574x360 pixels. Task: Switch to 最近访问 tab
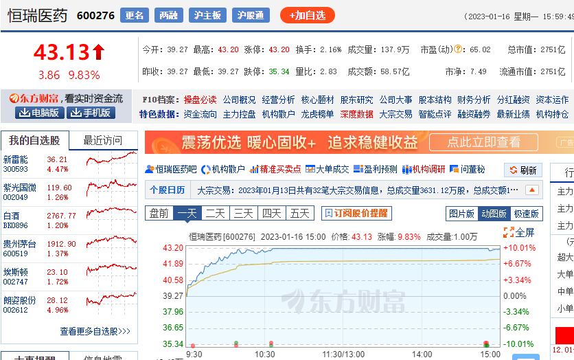tap(103, 140)
